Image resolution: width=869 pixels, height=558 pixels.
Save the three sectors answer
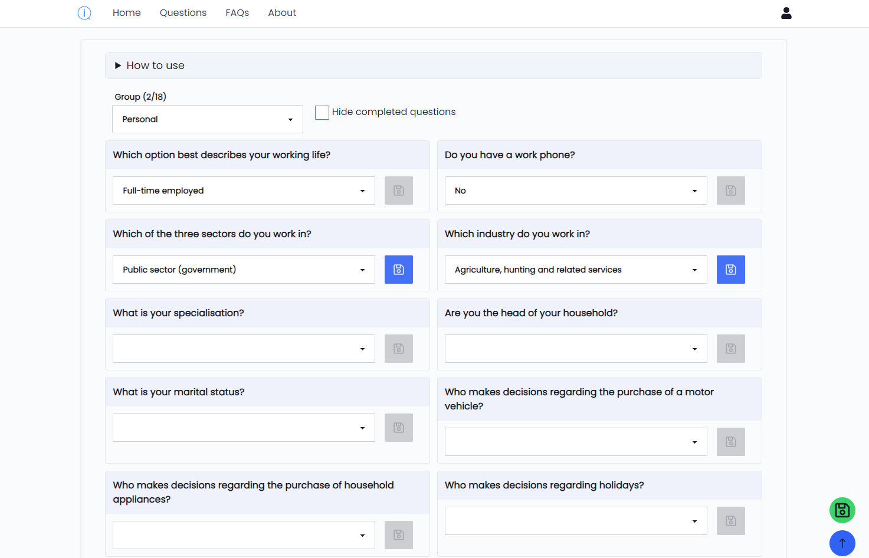[x=399, y=270]
